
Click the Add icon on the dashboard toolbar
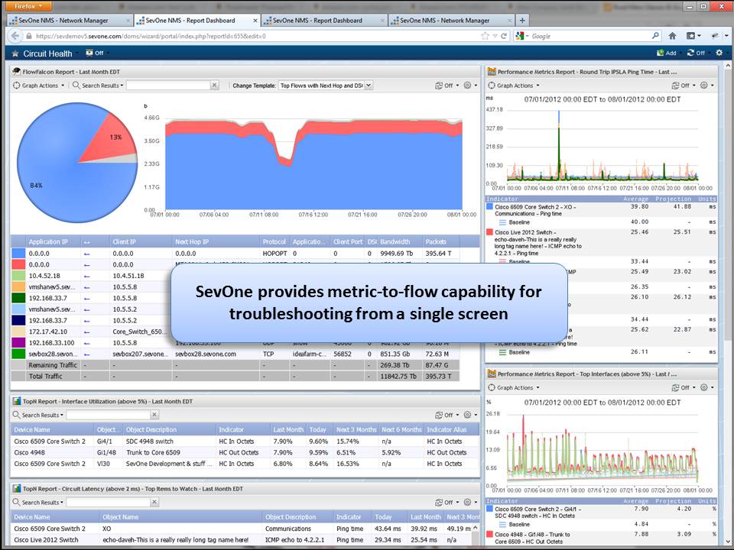662,52
